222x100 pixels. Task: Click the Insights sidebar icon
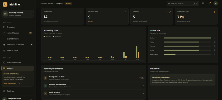point(4,68)
